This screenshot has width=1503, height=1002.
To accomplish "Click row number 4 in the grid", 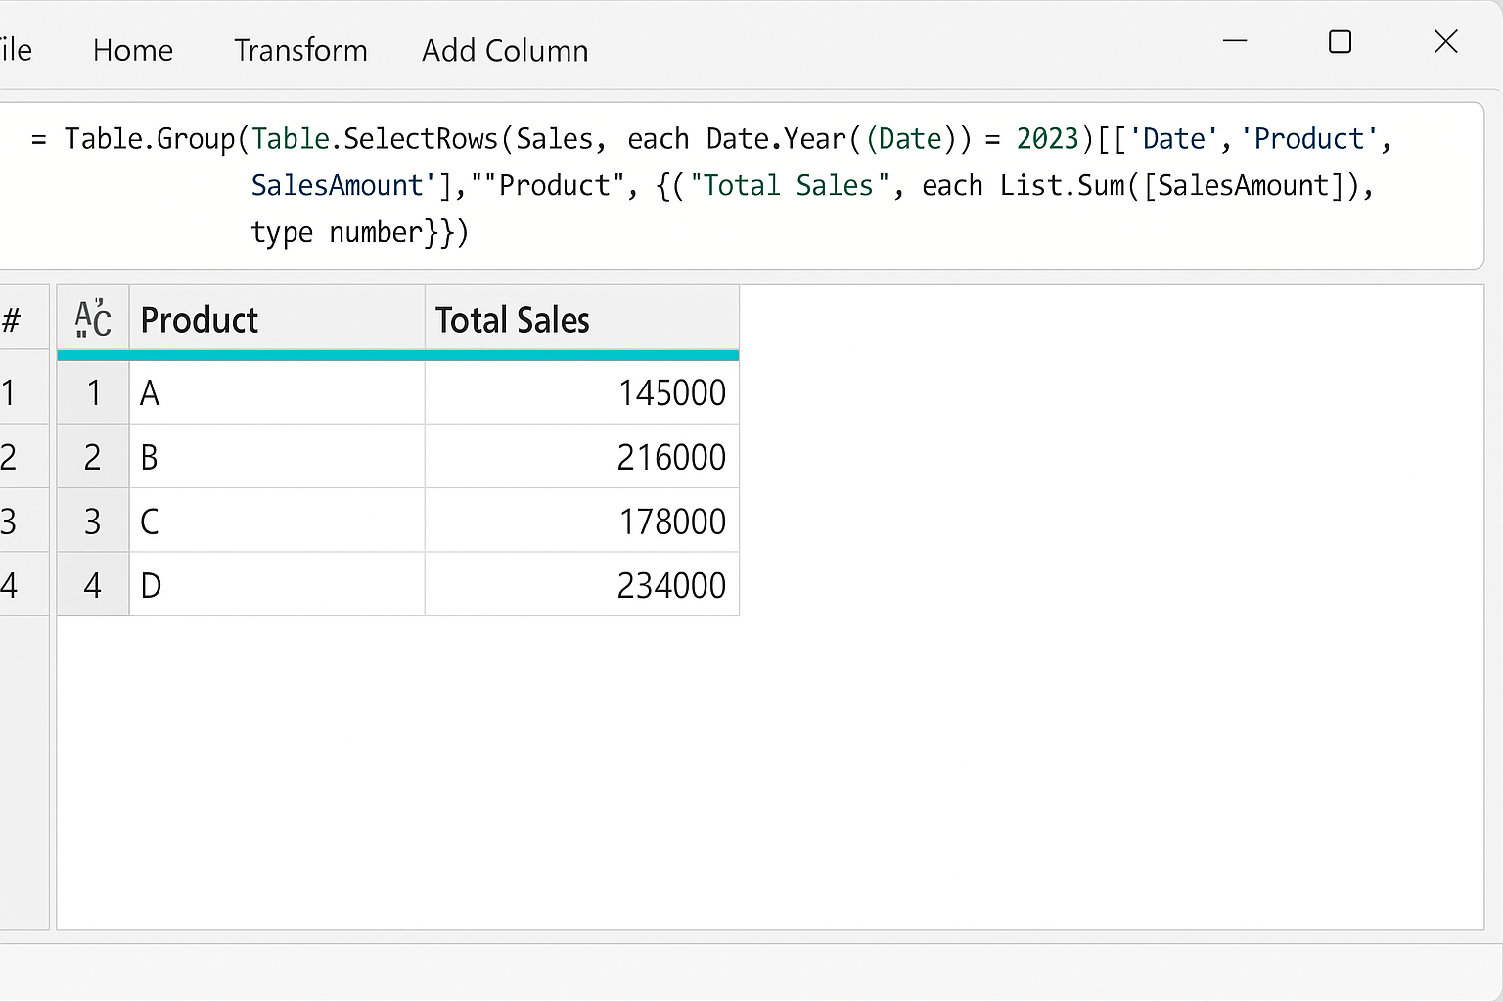I will (93, 585).
